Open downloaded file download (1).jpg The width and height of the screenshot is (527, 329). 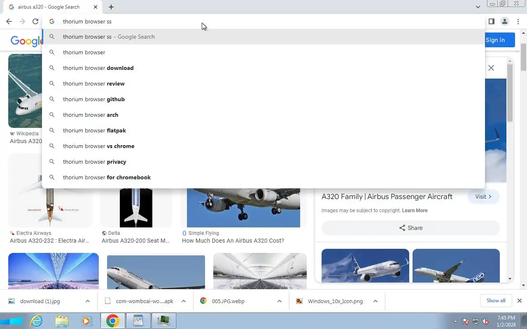pyautogui.click(x=40, y=301)
